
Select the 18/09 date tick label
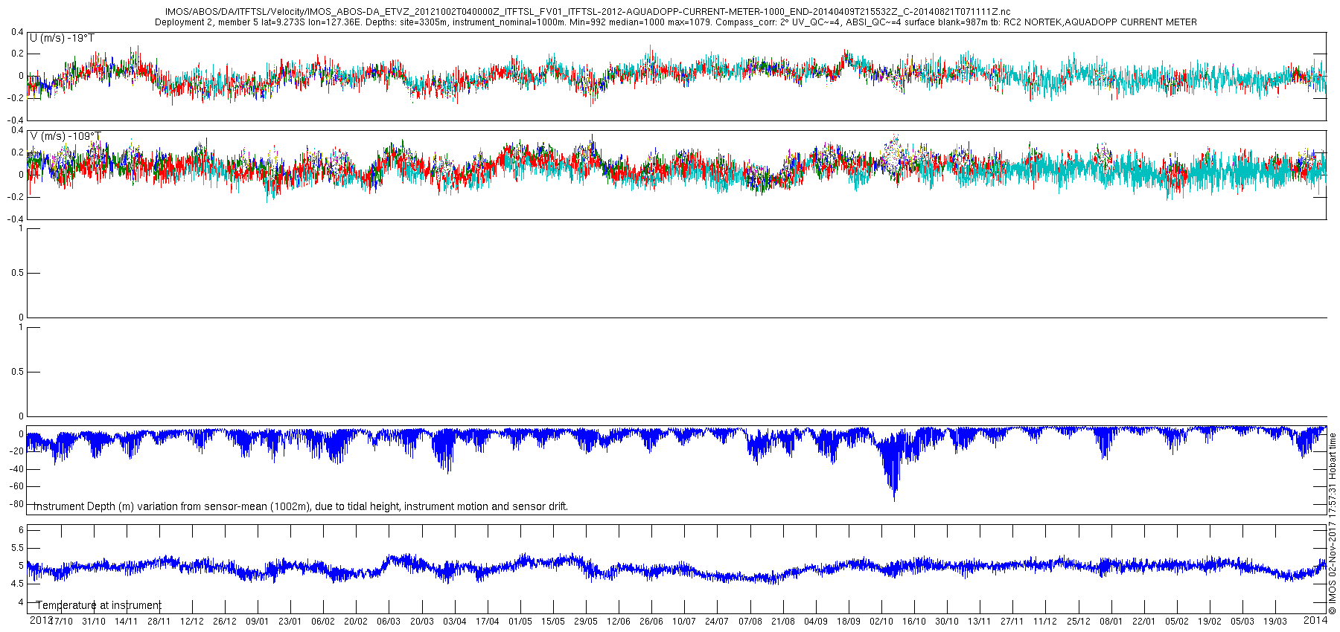pos(849,622)
